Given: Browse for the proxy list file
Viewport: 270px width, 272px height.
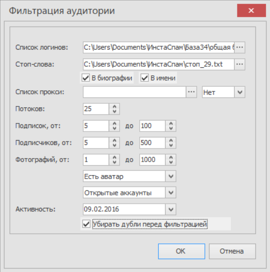Looking at the screenshot, I should [x=191, y=92].
